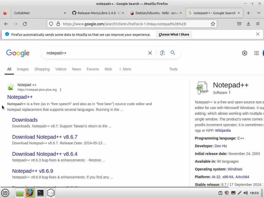Click the Choose What I Share button

174,35
